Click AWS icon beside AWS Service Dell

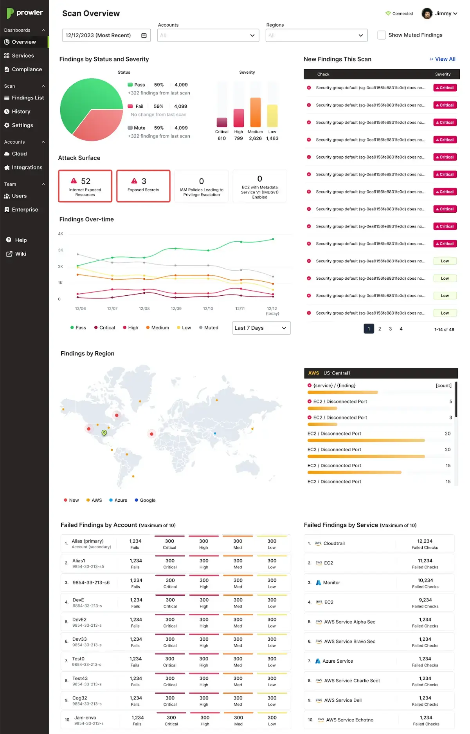tap(319, 700)
